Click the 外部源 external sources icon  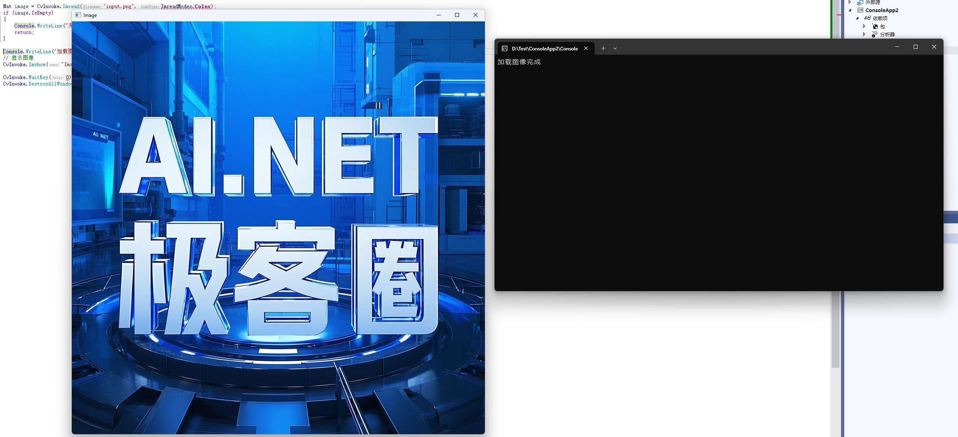coord(859,3)
